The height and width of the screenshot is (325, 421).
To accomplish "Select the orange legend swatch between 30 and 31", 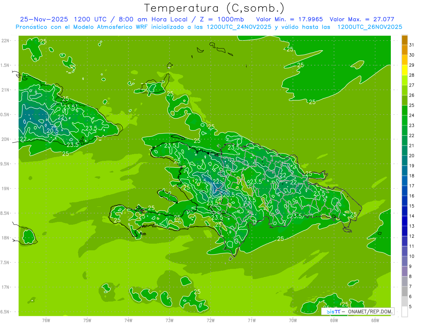I will coord(405,50).
